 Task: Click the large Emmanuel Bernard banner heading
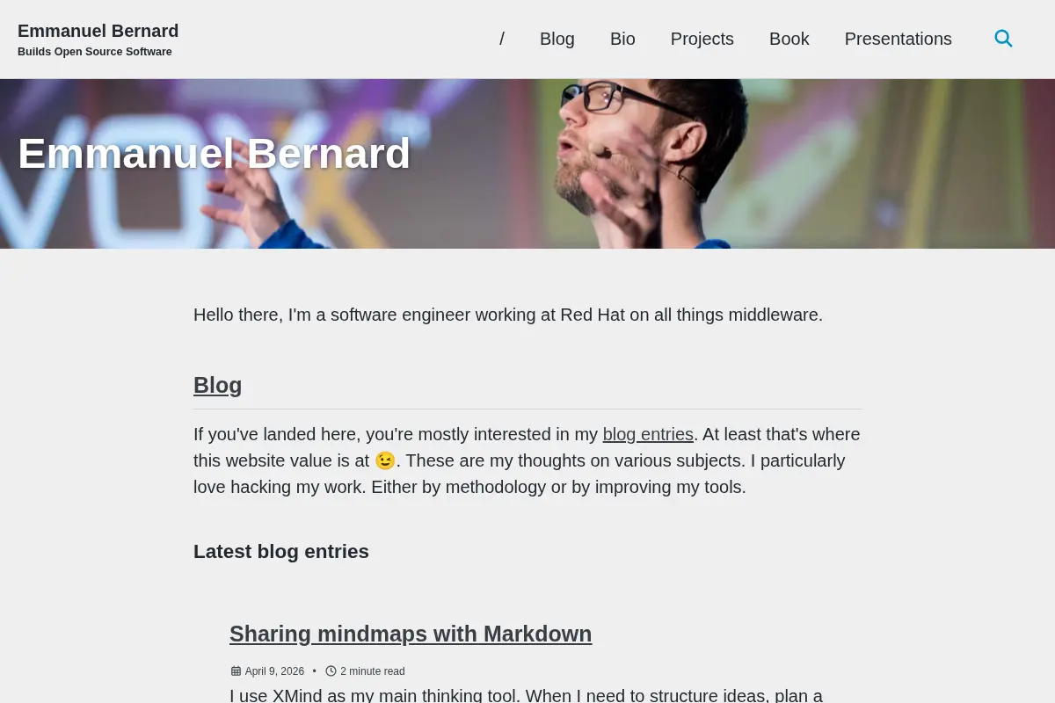pos(215,154)
